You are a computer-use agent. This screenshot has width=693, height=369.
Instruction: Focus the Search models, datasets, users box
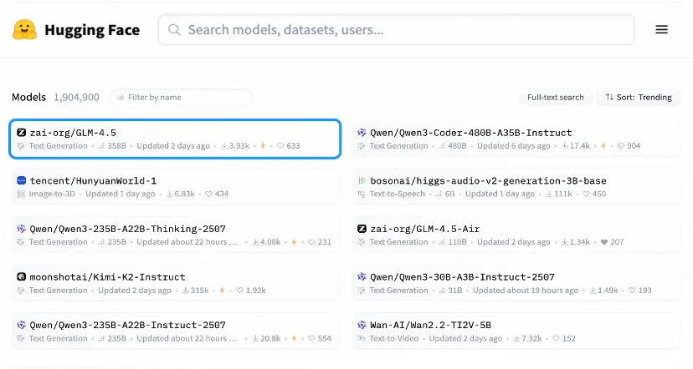click(x=397, y=29)
